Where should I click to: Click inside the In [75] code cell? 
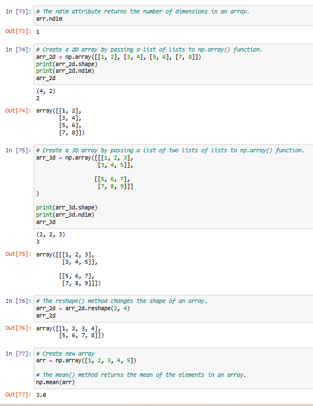click(x=173, y=186)
